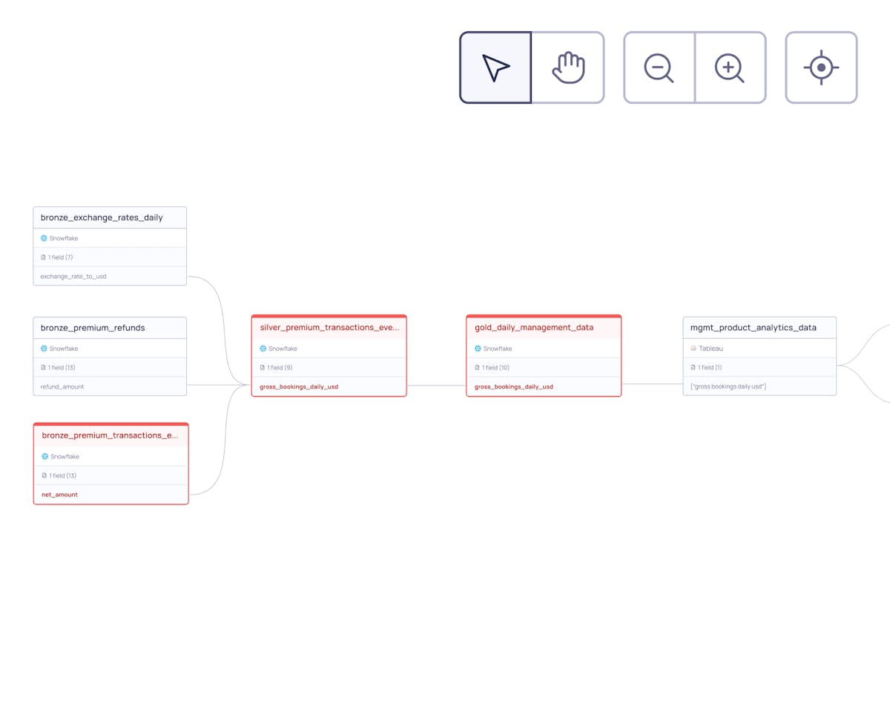
Task: Click the refund_amount field row
Action: coord(62,386)
